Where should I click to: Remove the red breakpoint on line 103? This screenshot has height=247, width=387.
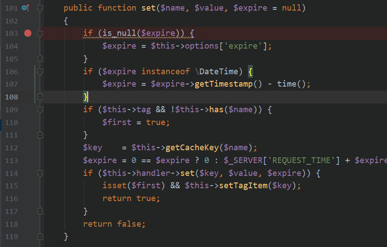coord(28,33)
